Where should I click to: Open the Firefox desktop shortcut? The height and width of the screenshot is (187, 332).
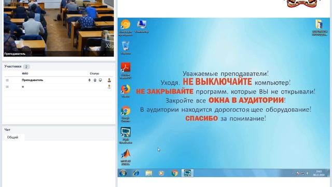point(126,91)
